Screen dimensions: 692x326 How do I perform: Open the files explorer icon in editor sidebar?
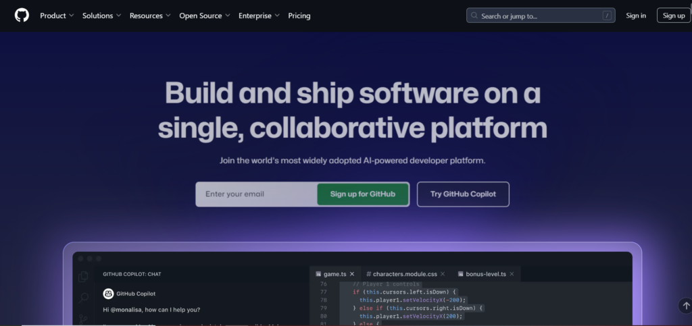pos(83,276)
